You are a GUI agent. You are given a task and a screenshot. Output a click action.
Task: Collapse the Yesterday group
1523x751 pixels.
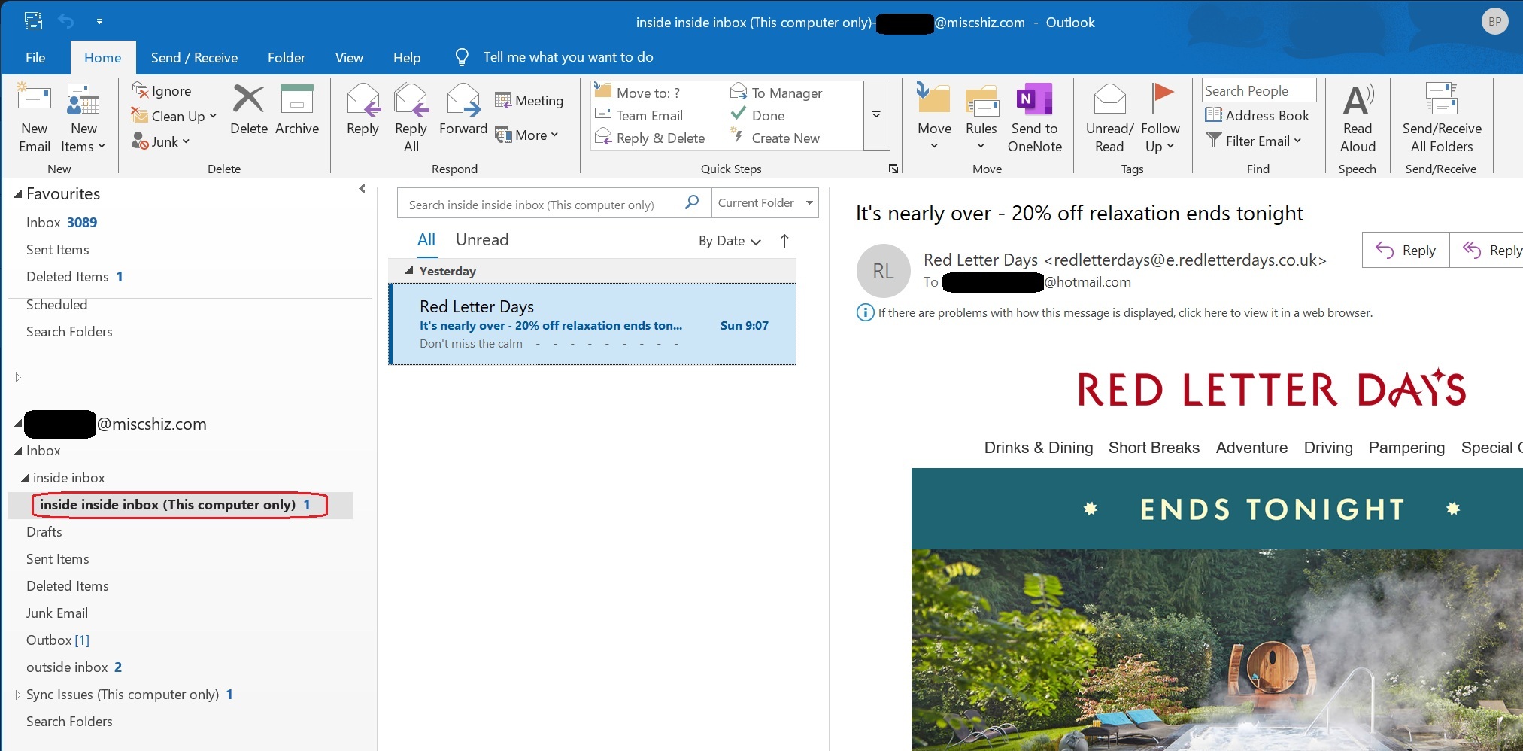pyautogui.click(x=408, y=270)
